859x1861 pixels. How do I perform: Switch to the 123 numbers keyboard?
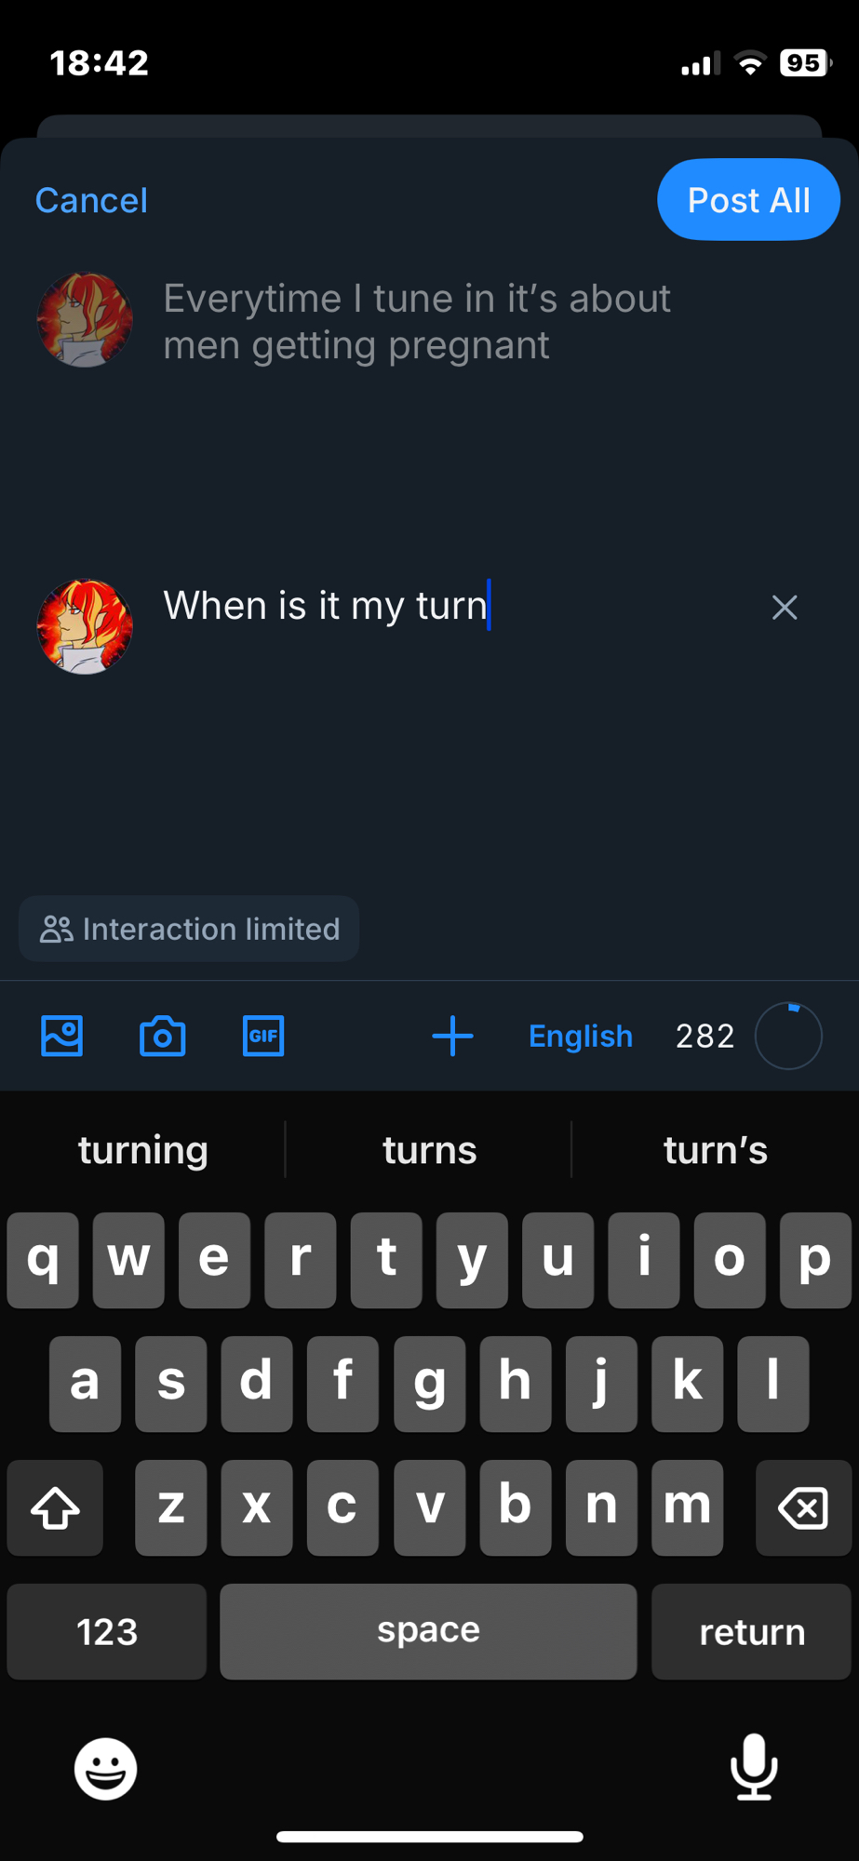107,1631
